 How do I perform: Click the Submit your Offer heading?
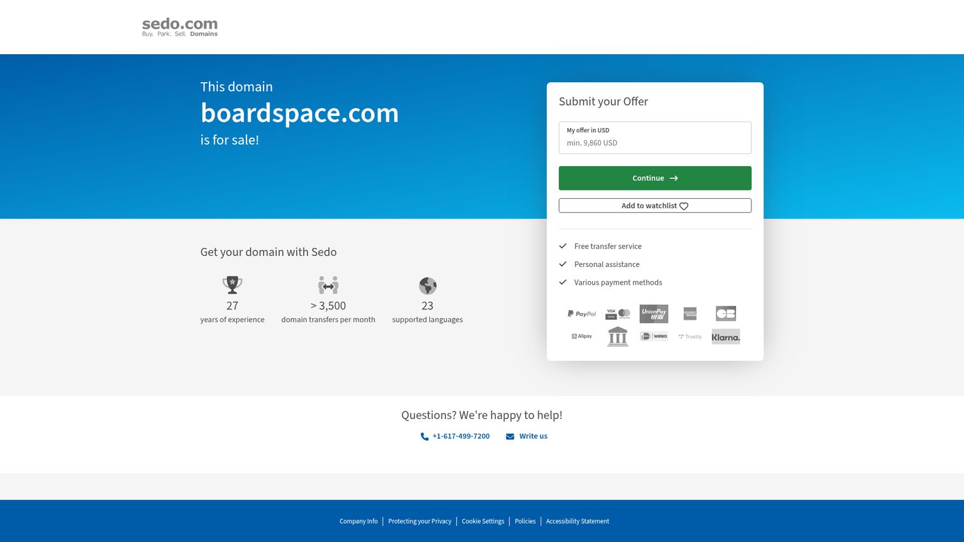(604, 101)
